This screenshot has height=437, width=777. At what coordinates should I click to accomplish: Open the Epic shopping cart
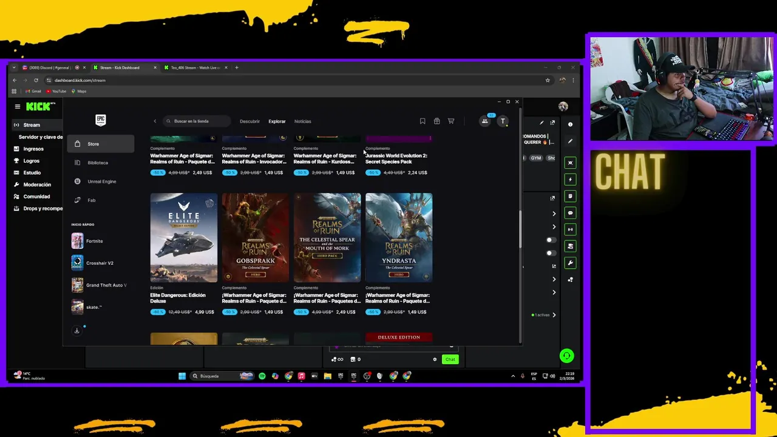451,121
